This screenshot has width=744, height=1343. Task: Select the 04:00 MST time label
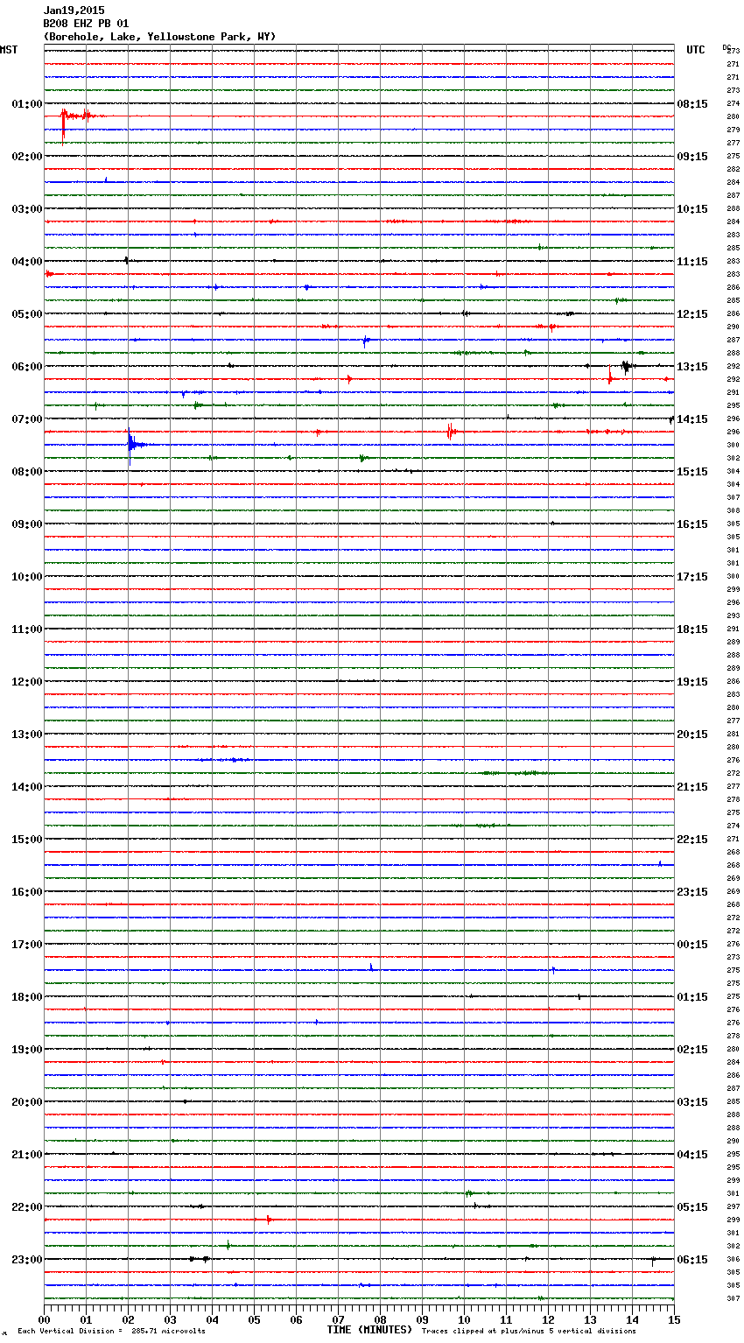coord(26,262)
